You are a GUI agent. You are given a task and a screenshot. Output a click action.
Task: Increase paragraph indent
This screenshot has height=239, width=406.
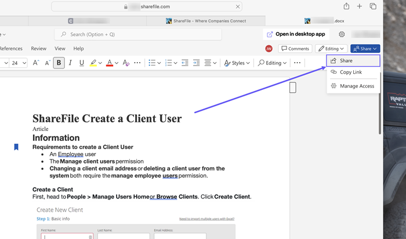coord(196,63)
